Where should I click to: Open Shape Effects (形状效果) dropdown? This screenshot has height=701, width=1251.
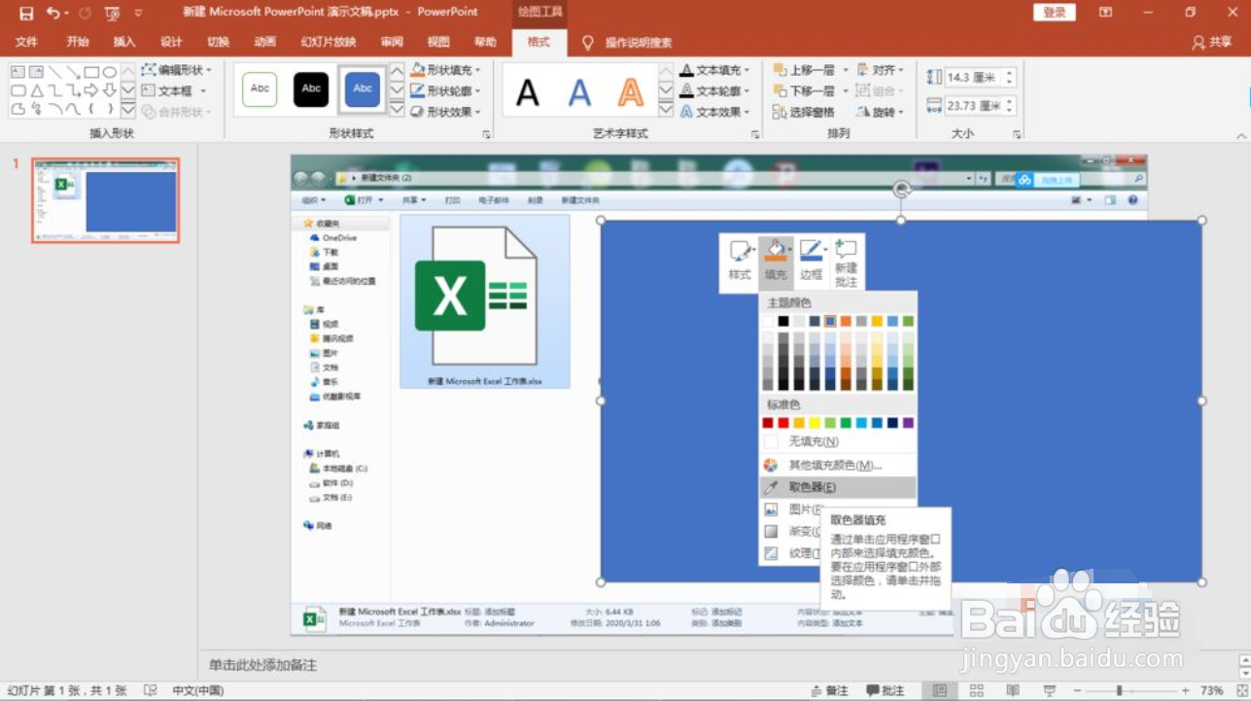click(445, 112)
